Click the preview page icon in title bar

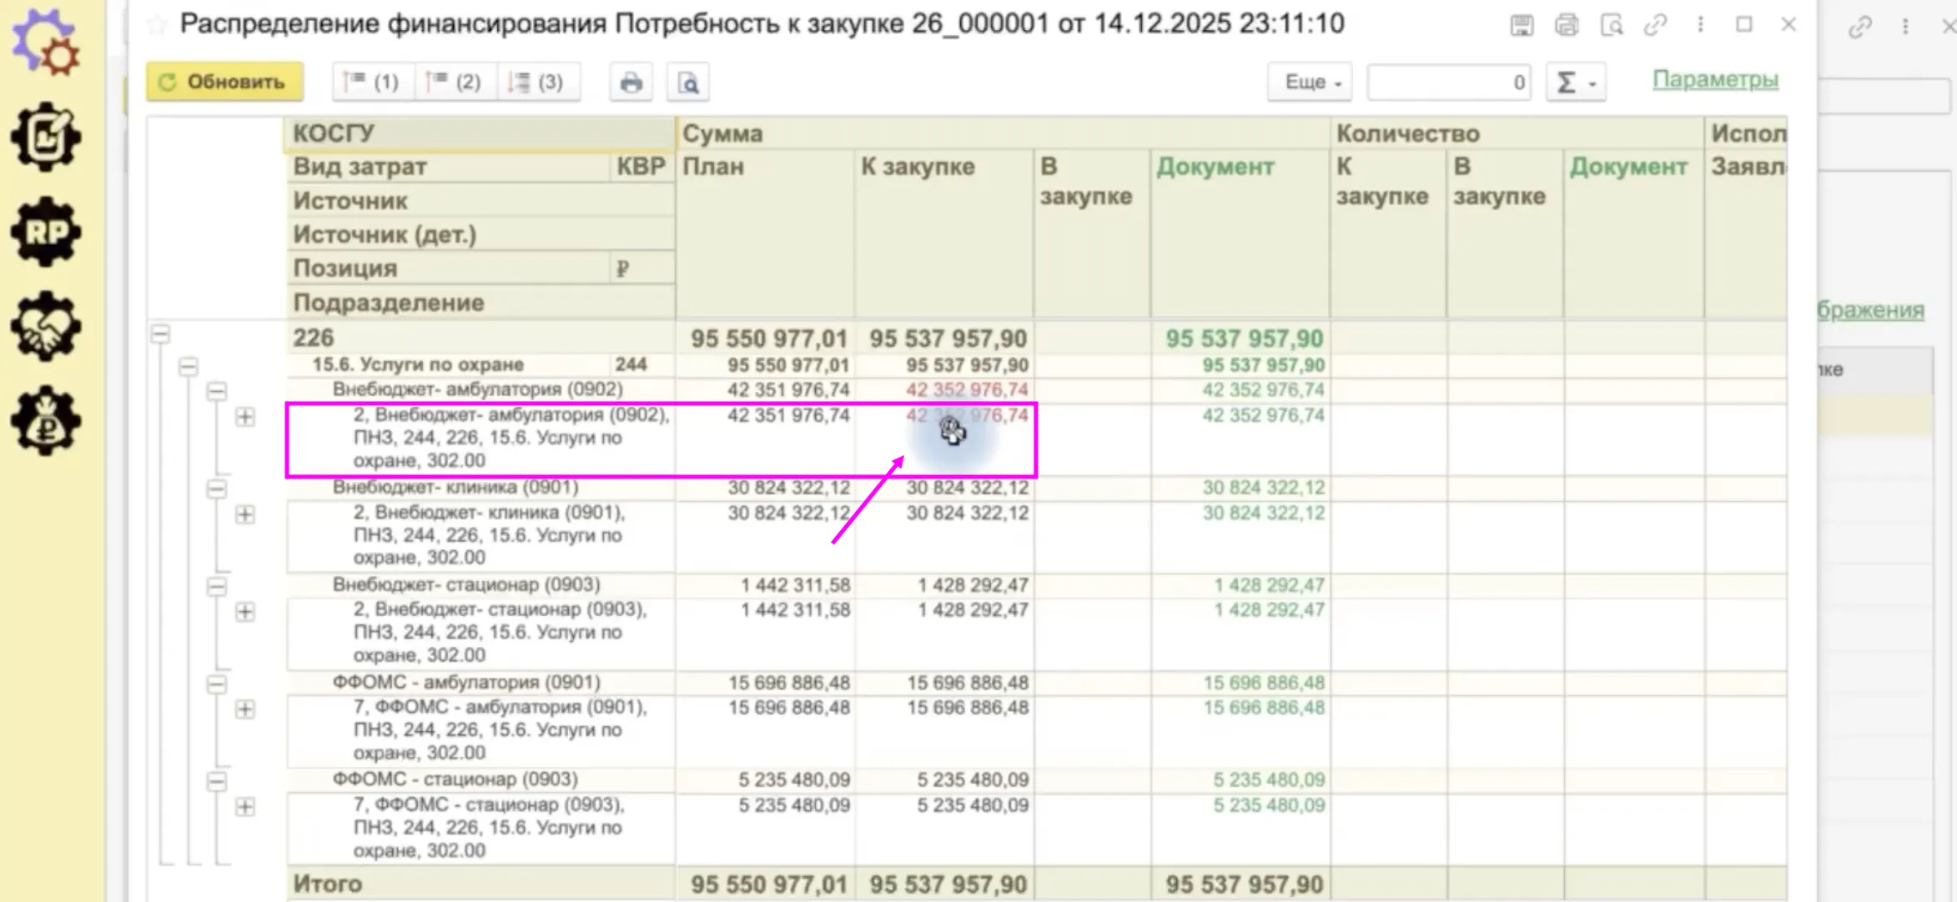click(x=1612, y=25)
